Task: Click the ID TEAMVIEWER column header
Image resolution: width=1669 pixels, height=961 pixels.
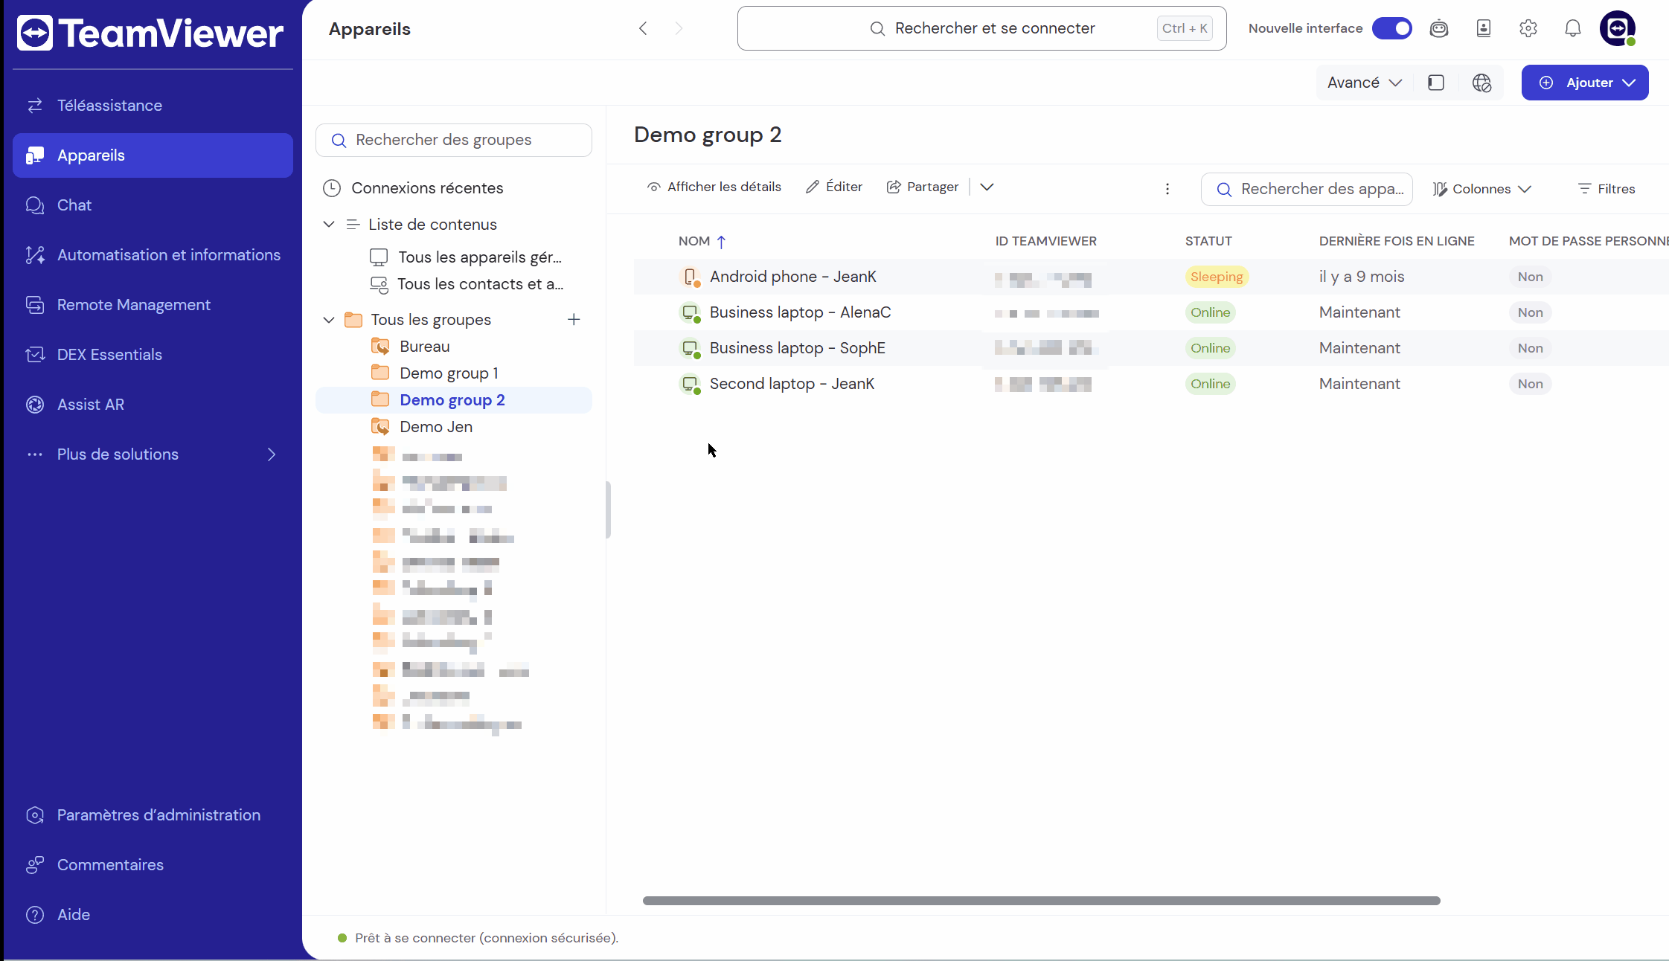Action: tap(1046, 241)
